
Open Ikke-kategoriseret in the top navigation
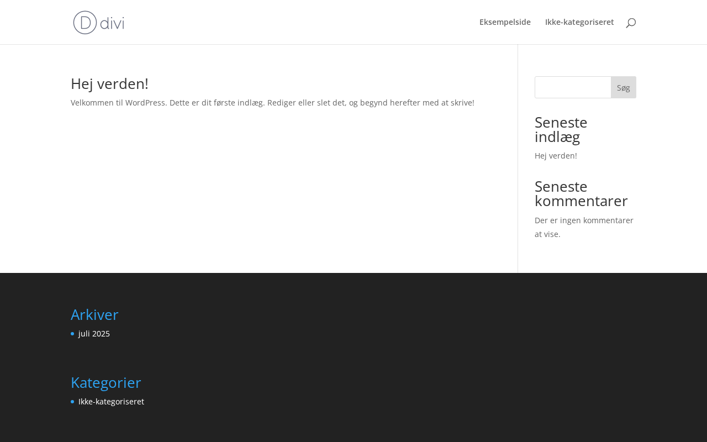[x=579, y=22]
